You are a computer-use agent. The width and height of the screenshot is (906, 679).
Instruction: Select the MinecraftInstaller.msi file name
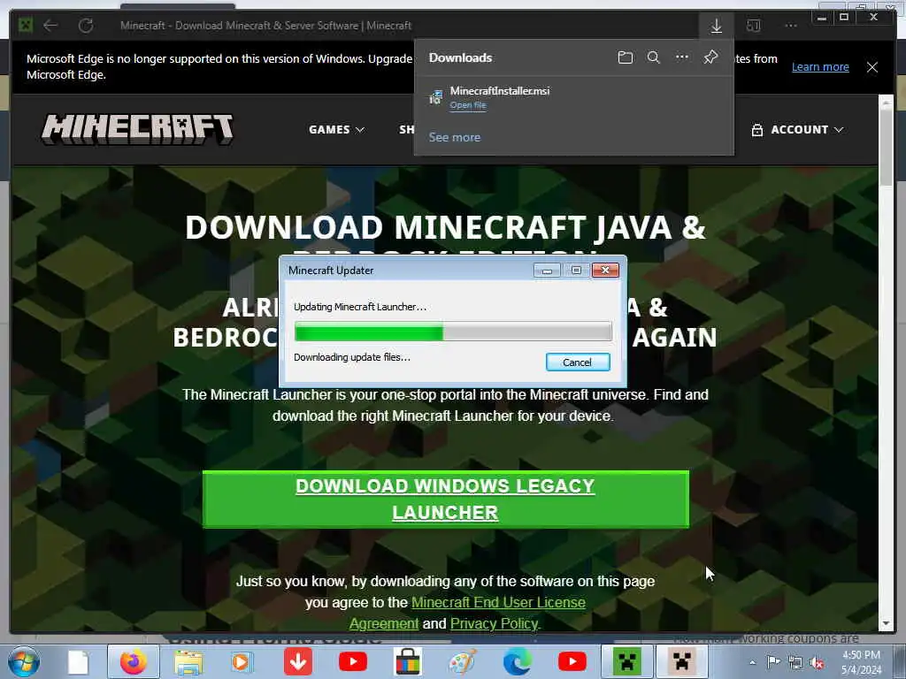point(500,91)
